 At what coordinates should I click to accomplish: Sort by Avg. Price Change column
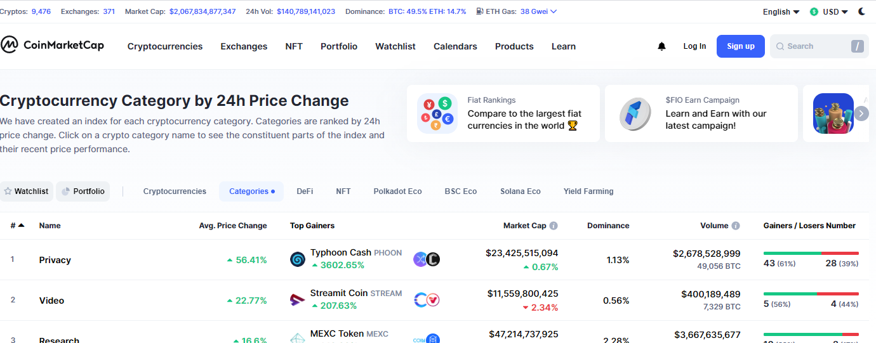point(233,226)
